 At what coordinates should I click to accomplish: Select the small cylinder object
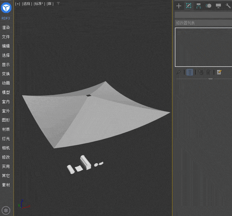click(x=71, y=169)
